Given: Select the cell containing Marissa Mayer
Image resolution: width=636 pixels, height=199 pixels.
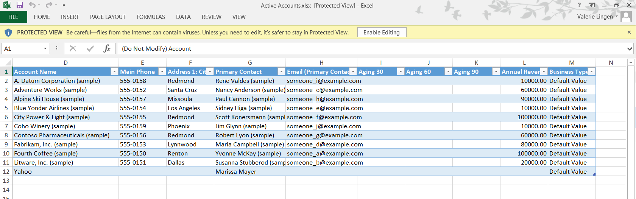Looking at the screenshot, I should pos(236,171).
